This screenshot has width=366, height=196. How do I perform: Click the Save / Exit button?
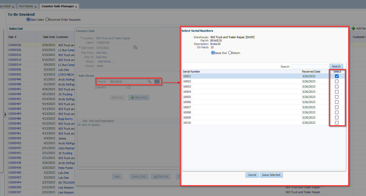point(139,176)
